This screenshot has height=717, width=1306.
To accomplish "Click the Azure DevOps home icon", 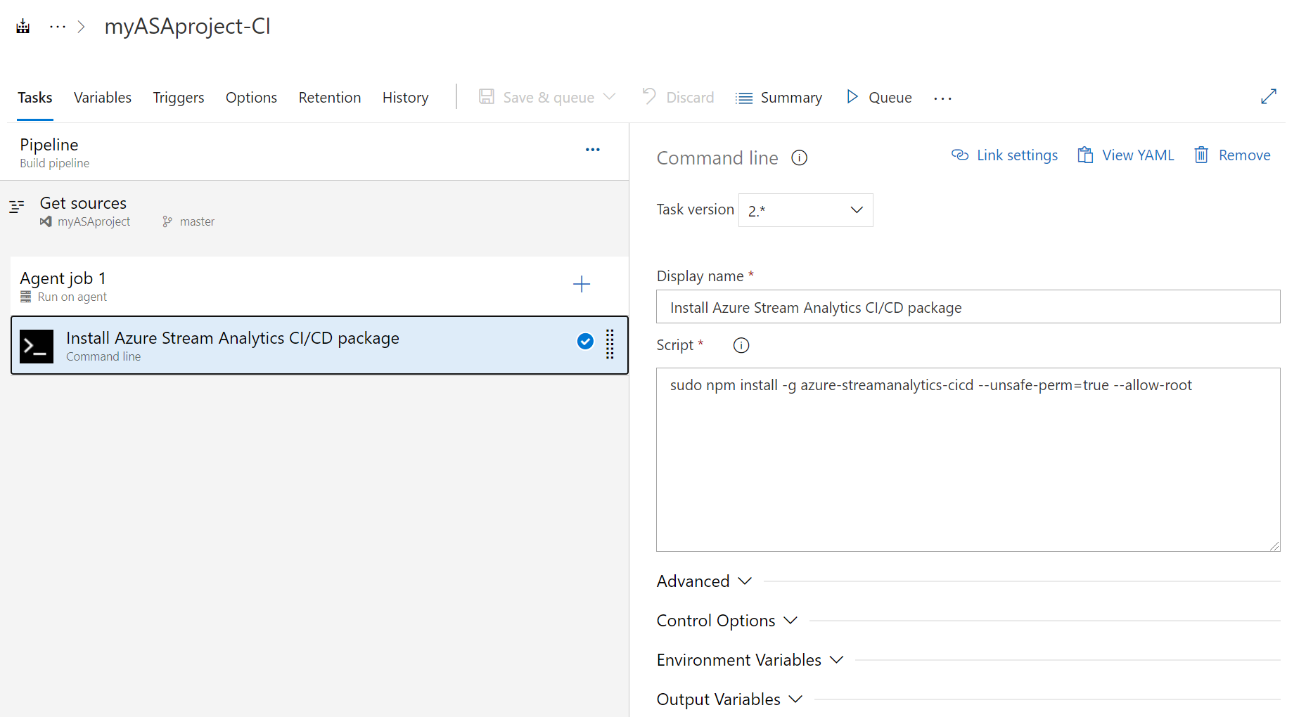I will point(23,27).
